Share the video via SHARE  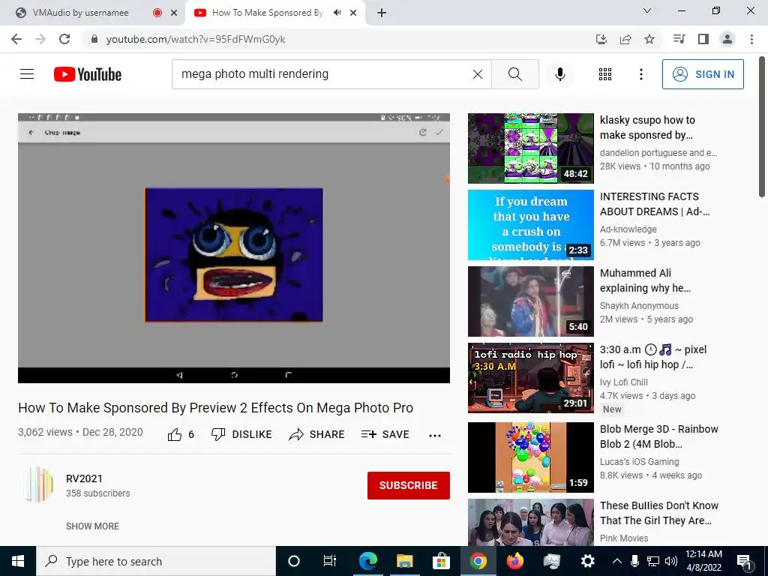click(x=316, y=434)
